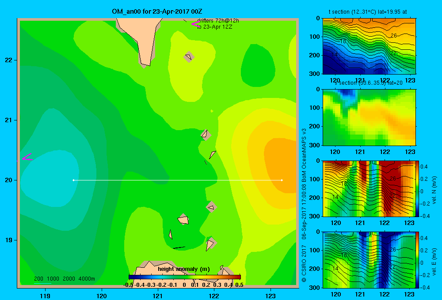442x300 pixels.
Task: Click depth label 300 on the salinity section
Action: pyautogui.click(x=314, y=145)
